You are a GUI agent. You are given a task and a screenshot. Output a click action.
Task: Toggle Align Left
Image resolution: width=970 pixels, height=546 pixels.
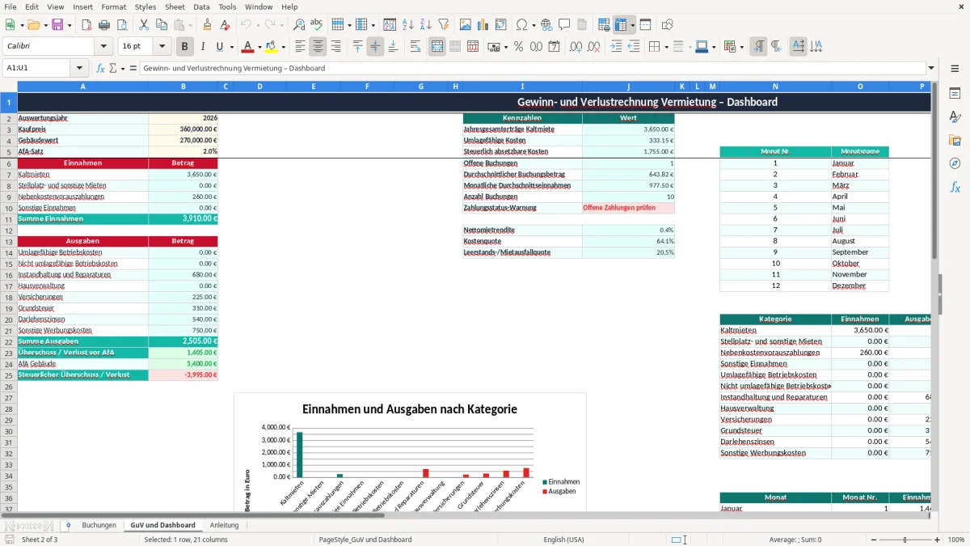click(301, 47)
